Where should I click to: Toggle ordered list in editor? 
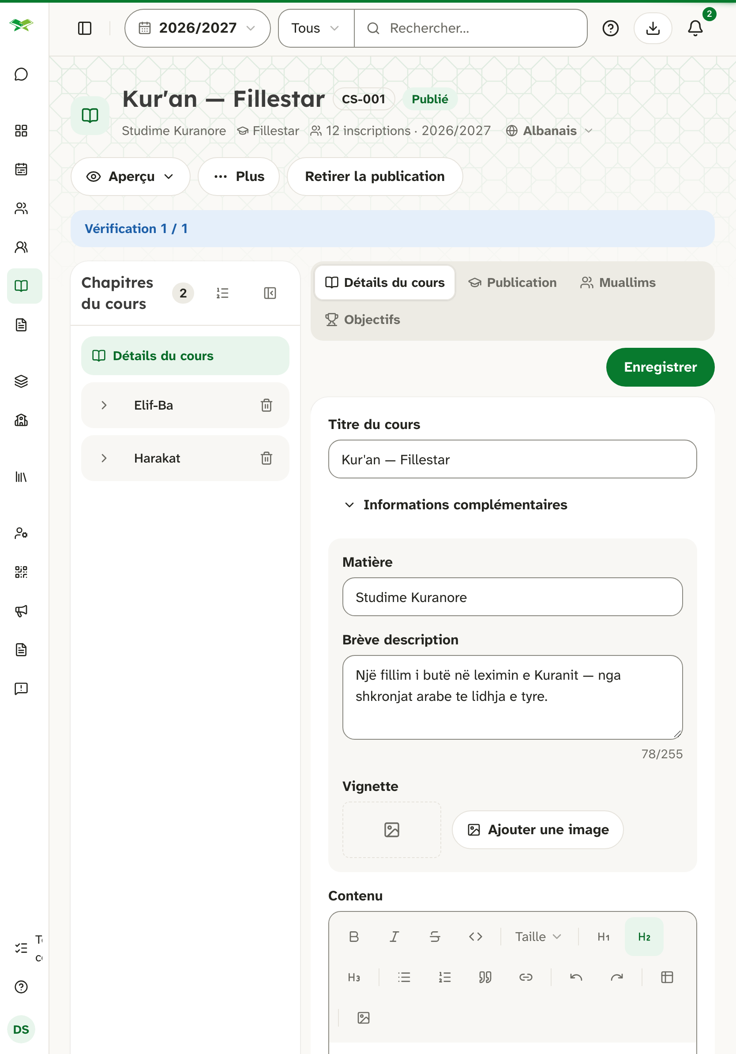(x=445, y=977)
